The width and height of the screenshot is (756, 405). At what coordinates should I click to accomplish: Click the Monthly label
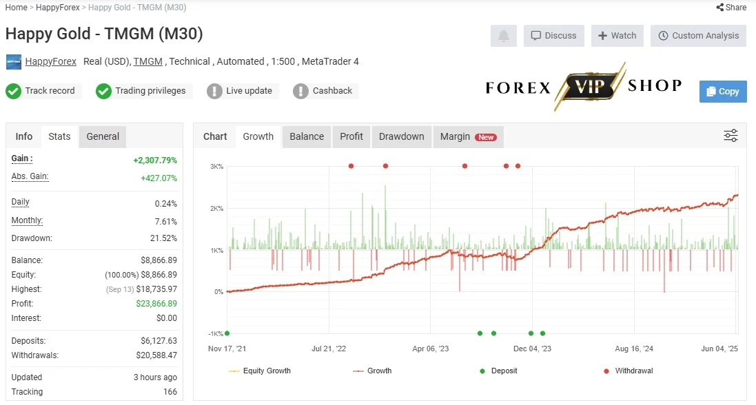click(27, 220)
